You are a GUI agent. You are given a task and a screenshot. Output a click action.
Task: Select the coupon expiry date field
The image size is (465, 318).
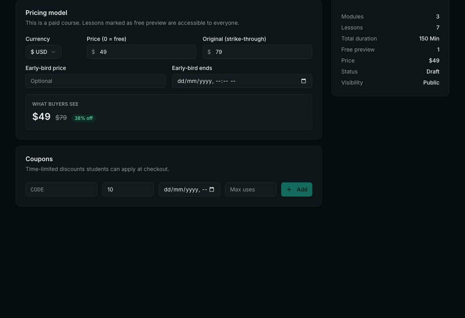coord(190,189)
